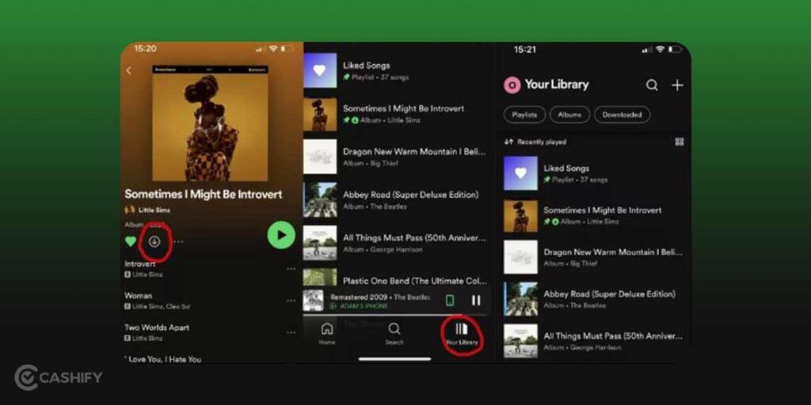The width and height of the screenshot is (811, 405).
Task: Open the Home tab in bottom navigation
Action: 327,334
